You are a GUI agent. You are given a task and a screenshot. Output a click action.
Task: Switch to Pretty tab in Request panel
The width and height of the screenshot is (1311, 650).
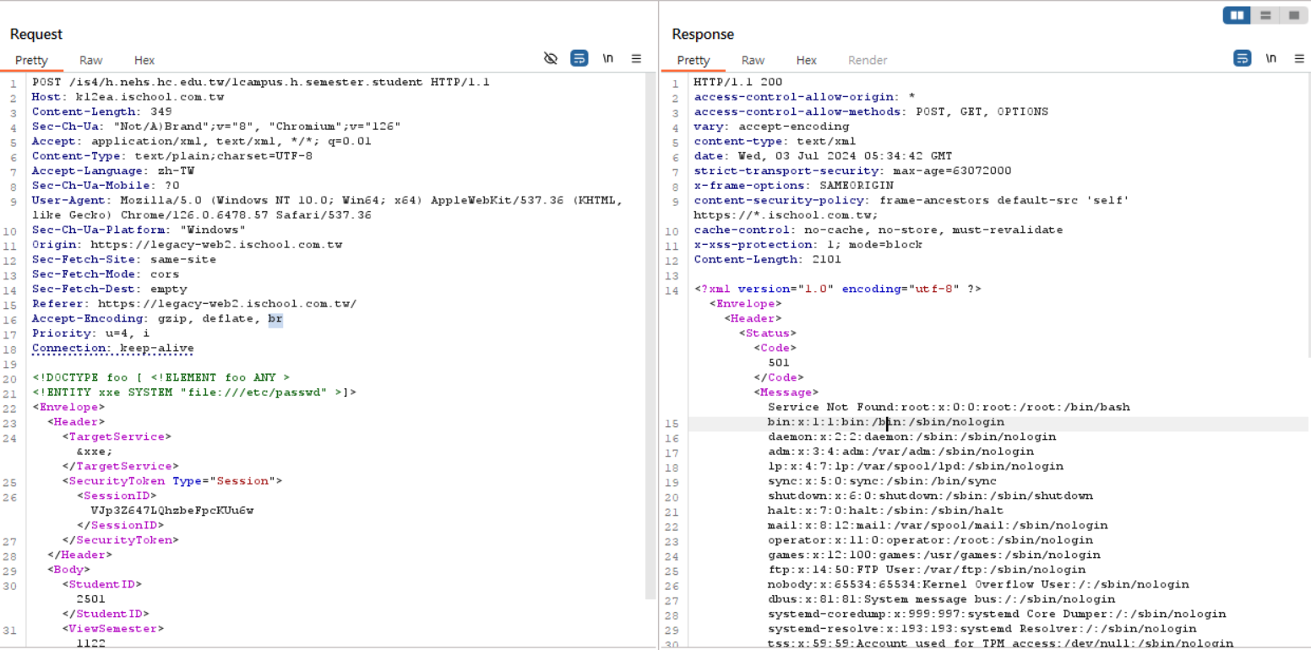coord(31,60)
